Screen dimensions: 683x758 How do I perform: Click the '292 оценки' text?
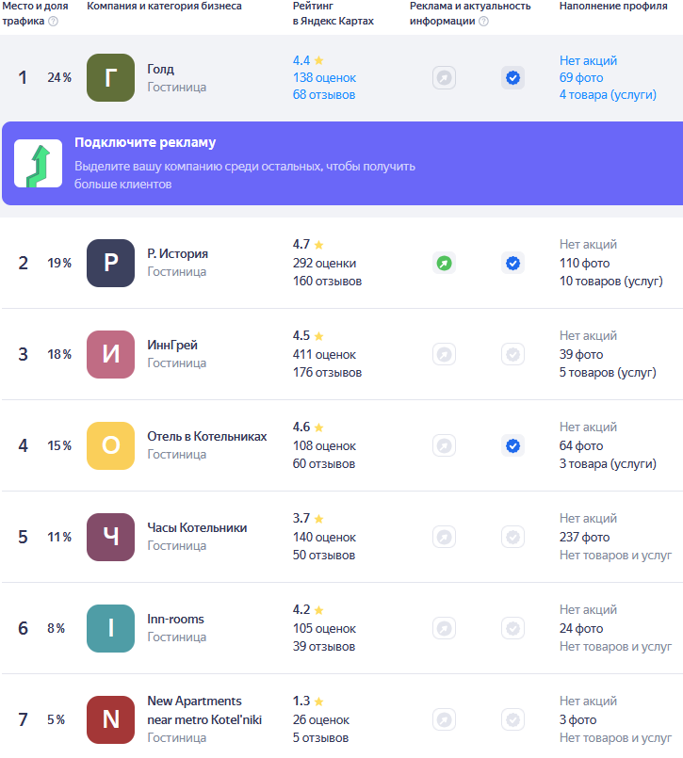coord(324,263)
